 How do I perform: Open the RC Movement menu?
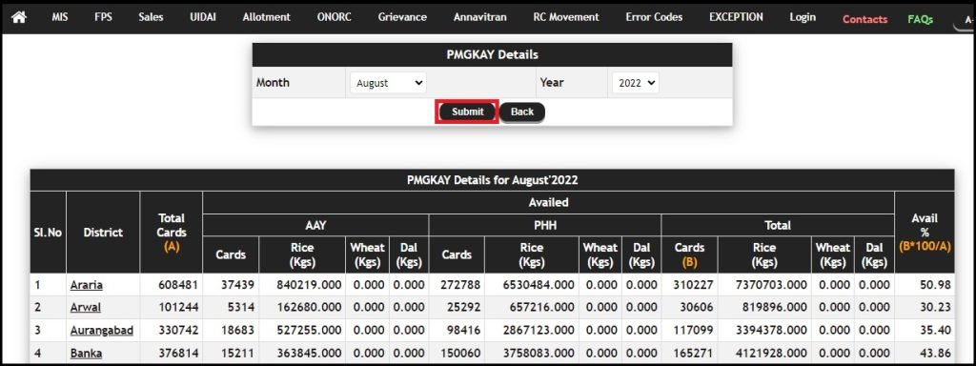[x=566, y=17]
